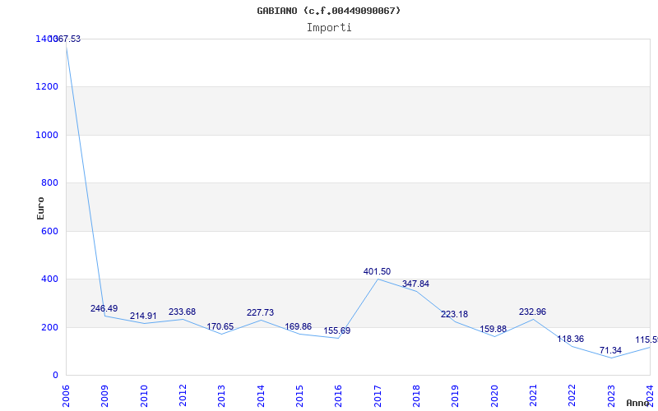Click the 200 y-axis tick label
The image size is (658, 411).
tap(49, 327)
